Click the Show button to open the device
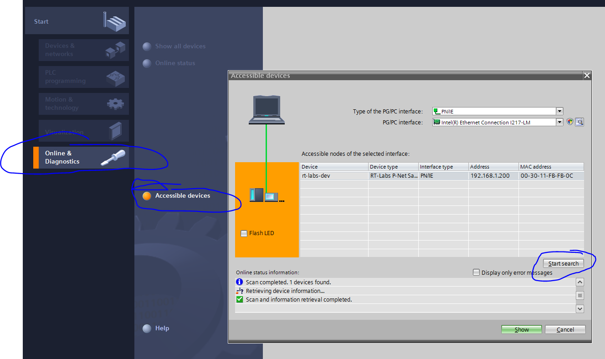Image resolution: width=605 pixels, height=359 pixels. pos(521,329)
